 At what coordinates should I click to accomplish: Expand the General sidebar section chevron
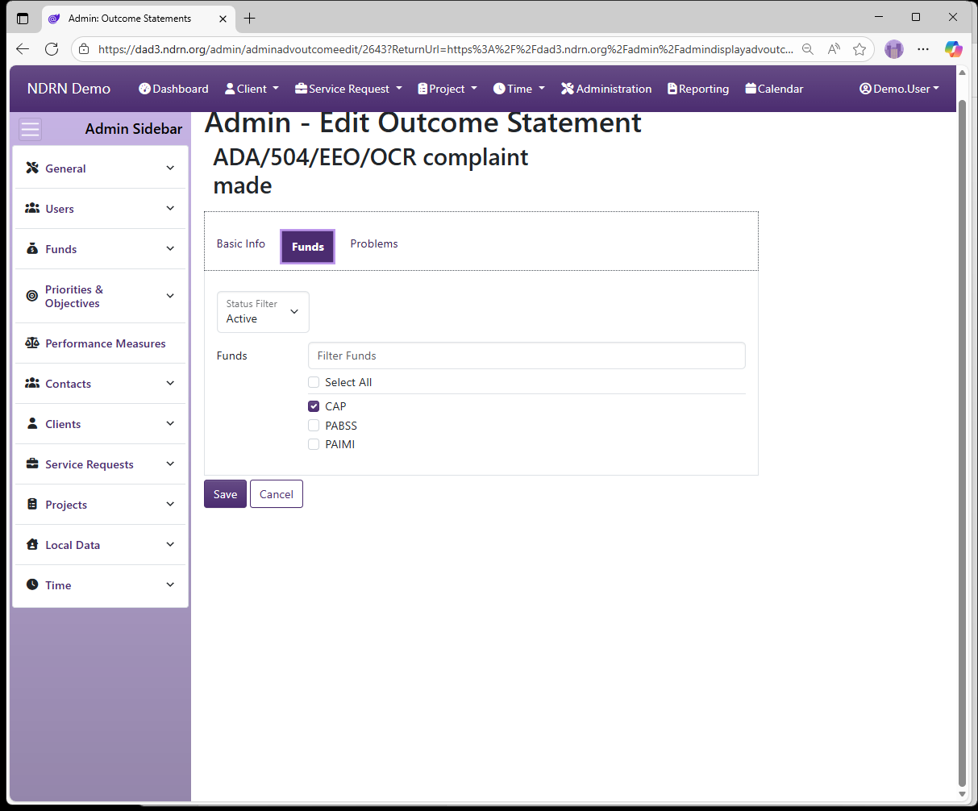[170, 168]
